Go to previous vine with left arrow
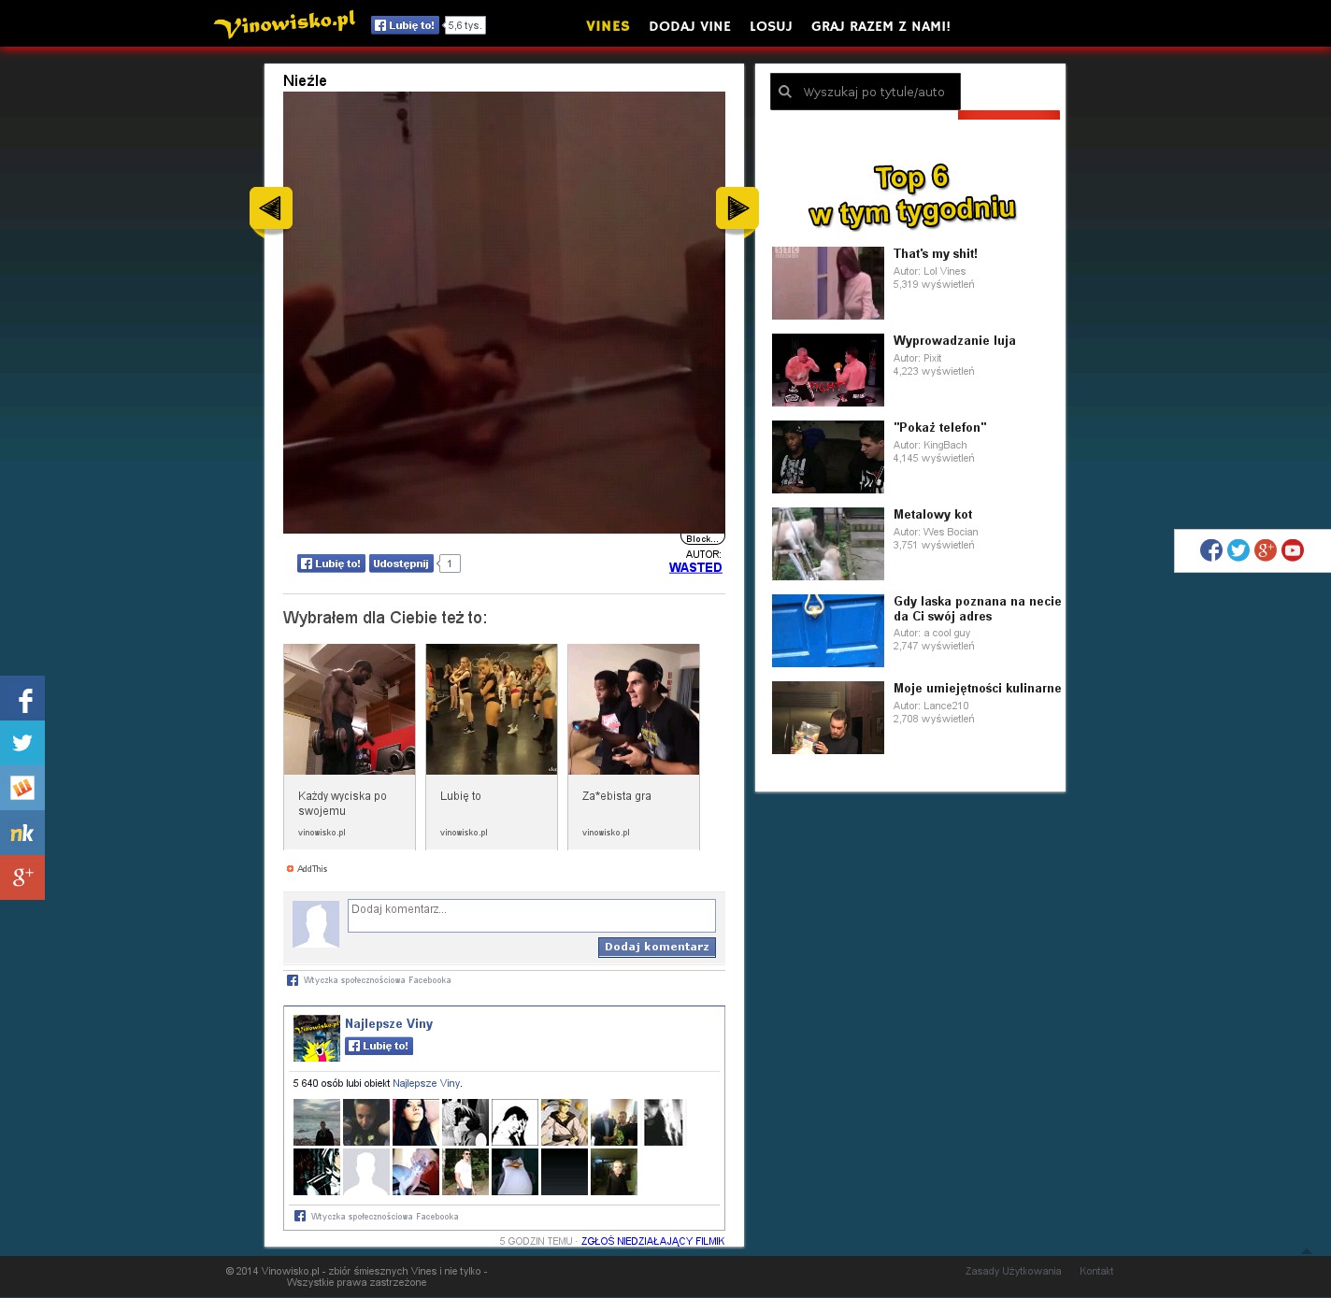The height and width of the screenshot is (1298, 1331). (x=271, y=208)
